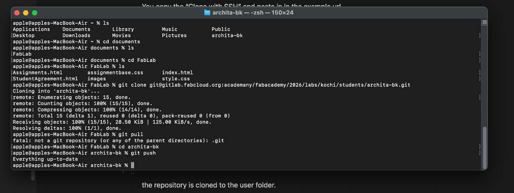This screenshot has width=514, height=193.
Task: Click the split pane icon above the scrollbar
Action: point(484,22)
